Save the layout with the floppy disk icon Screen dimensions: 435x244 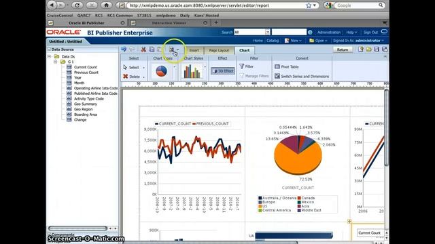pos(377,49)
